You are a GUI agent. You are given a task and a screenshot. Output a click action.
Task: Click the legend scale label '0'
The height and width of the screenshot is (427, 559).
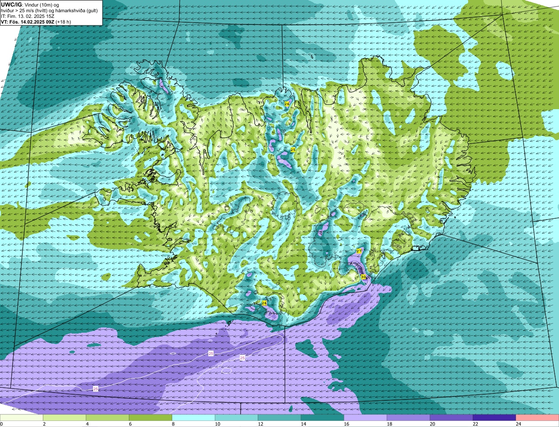click(x=1, y=424)
